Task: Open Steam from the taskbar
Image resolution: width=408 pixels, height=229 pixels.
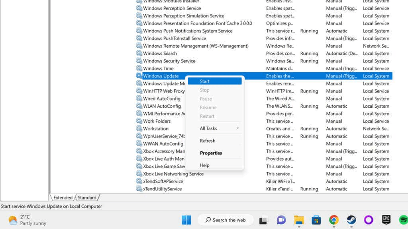Action: [x=351, y=220]
